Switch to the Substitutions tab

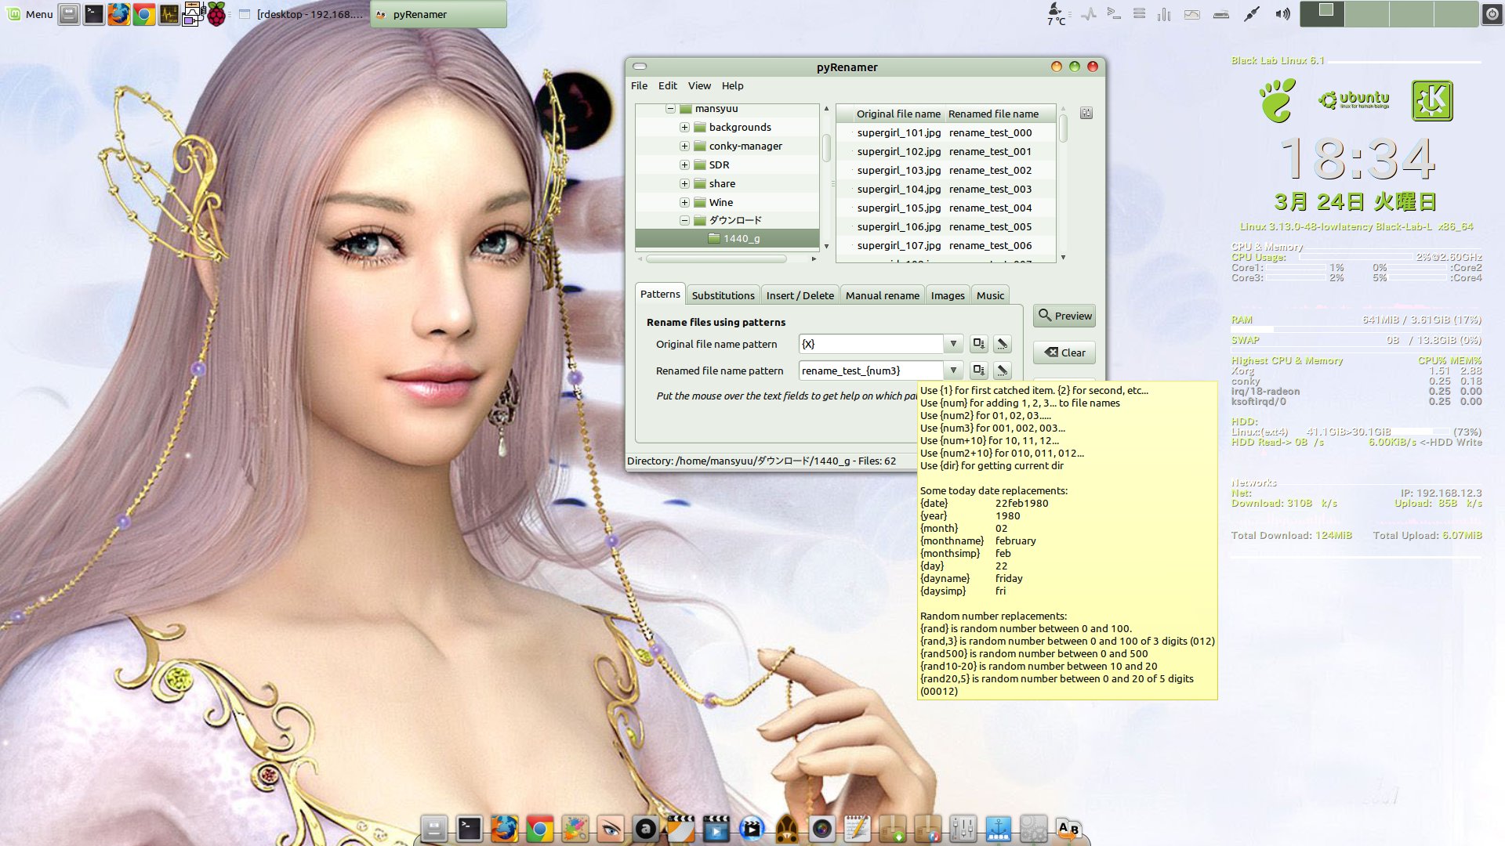723,295
